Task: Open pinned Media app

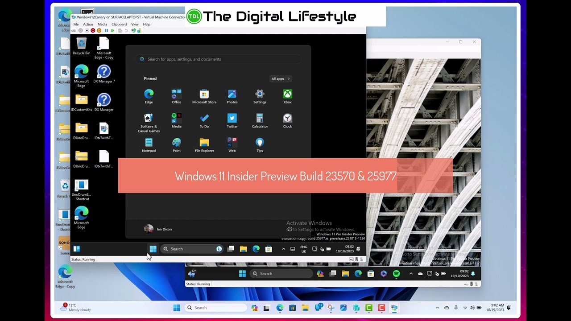Action: (177, 121)
